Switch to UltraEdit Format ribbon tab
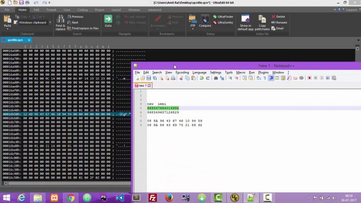The height and width of the screenshot is (203, 361). click(51, 10)
